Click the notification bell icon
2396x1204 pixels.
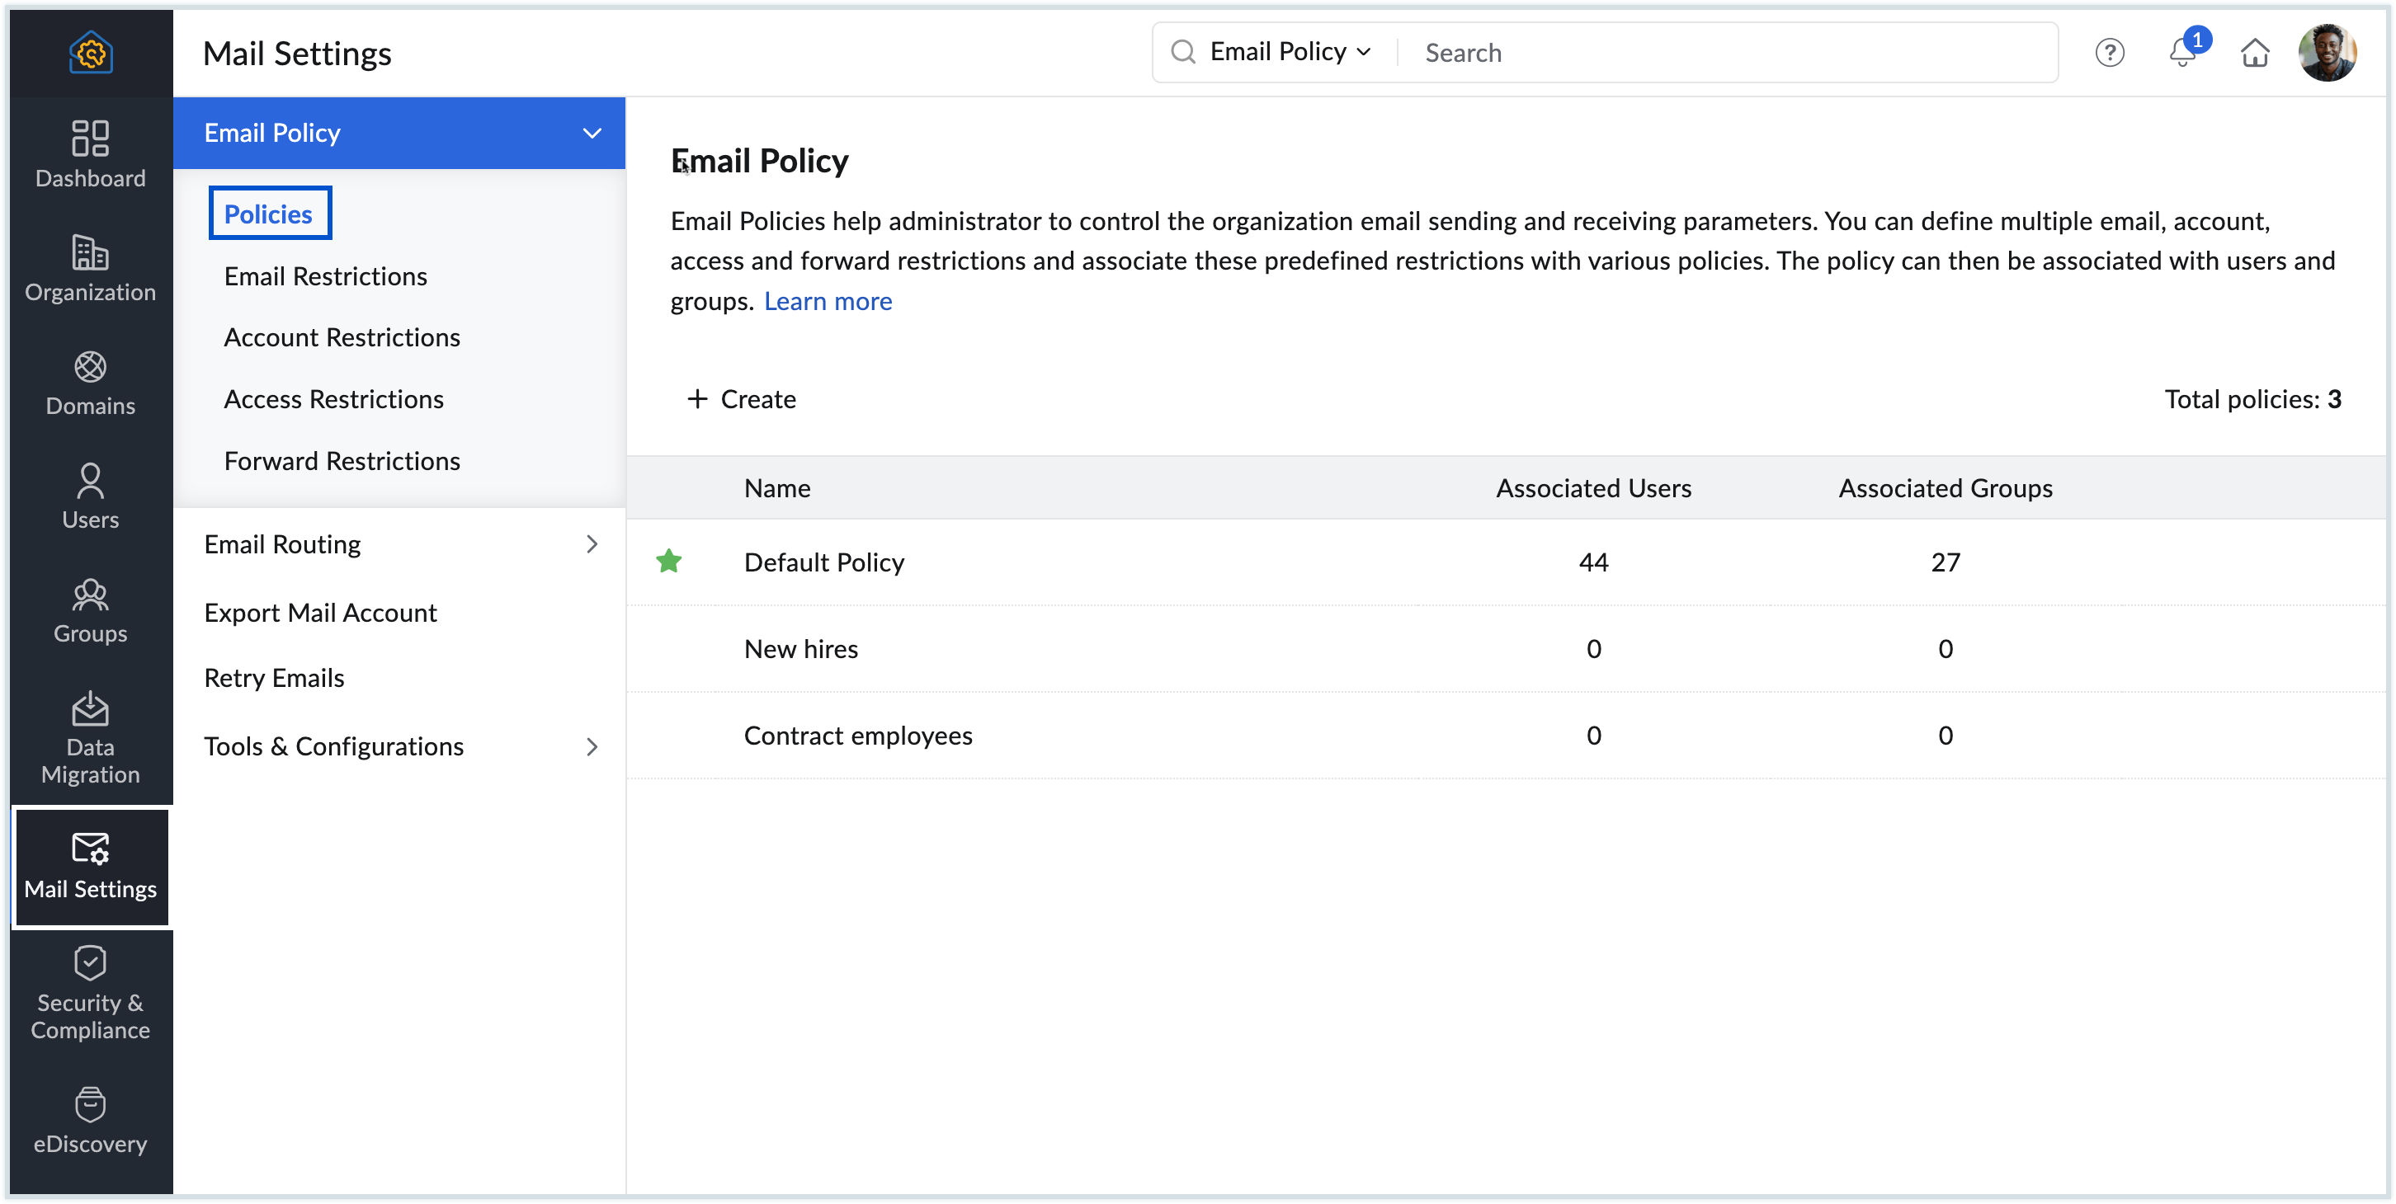point(2182,53)
